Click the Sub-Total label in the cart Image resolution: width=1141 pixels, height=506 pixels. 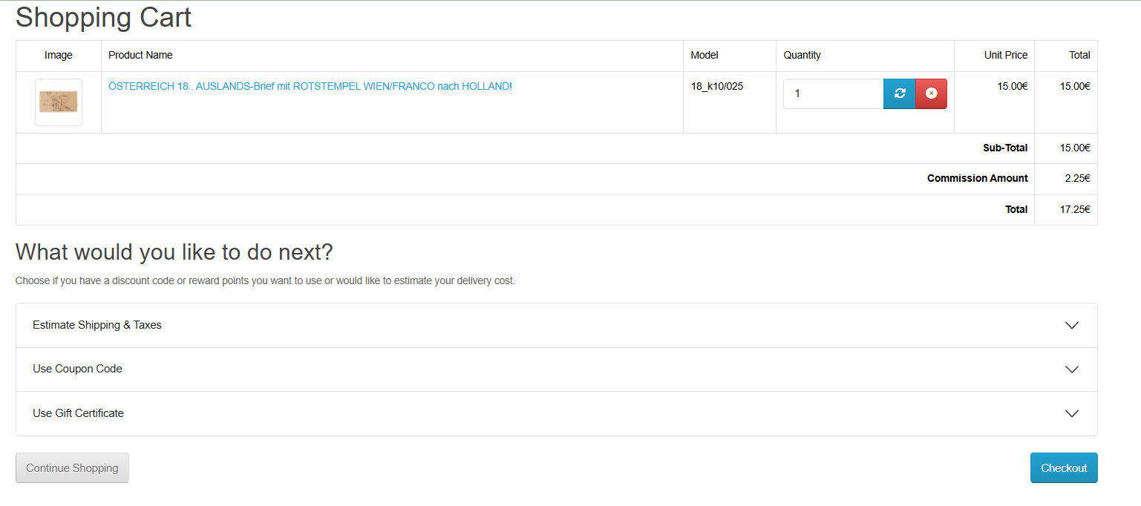[1004, 148]
